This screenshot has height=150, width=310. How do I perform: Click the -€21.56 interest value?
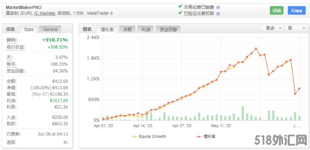click(x=61, y=107)
